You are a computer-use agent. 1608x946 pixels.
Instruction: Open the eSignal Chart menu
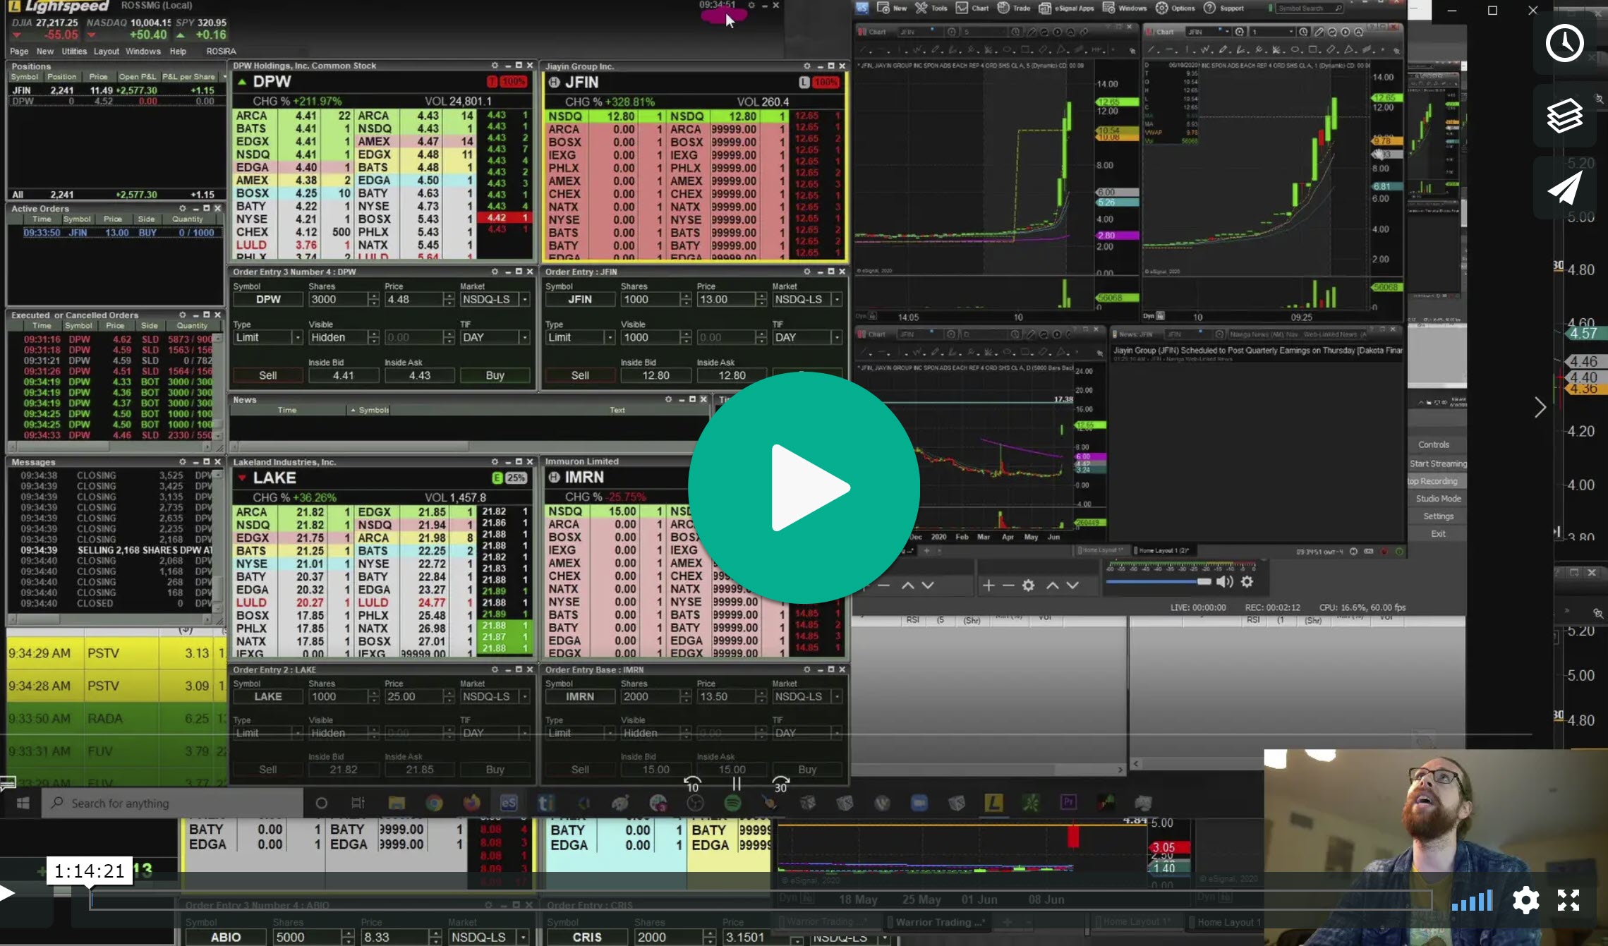click(973, 8)
